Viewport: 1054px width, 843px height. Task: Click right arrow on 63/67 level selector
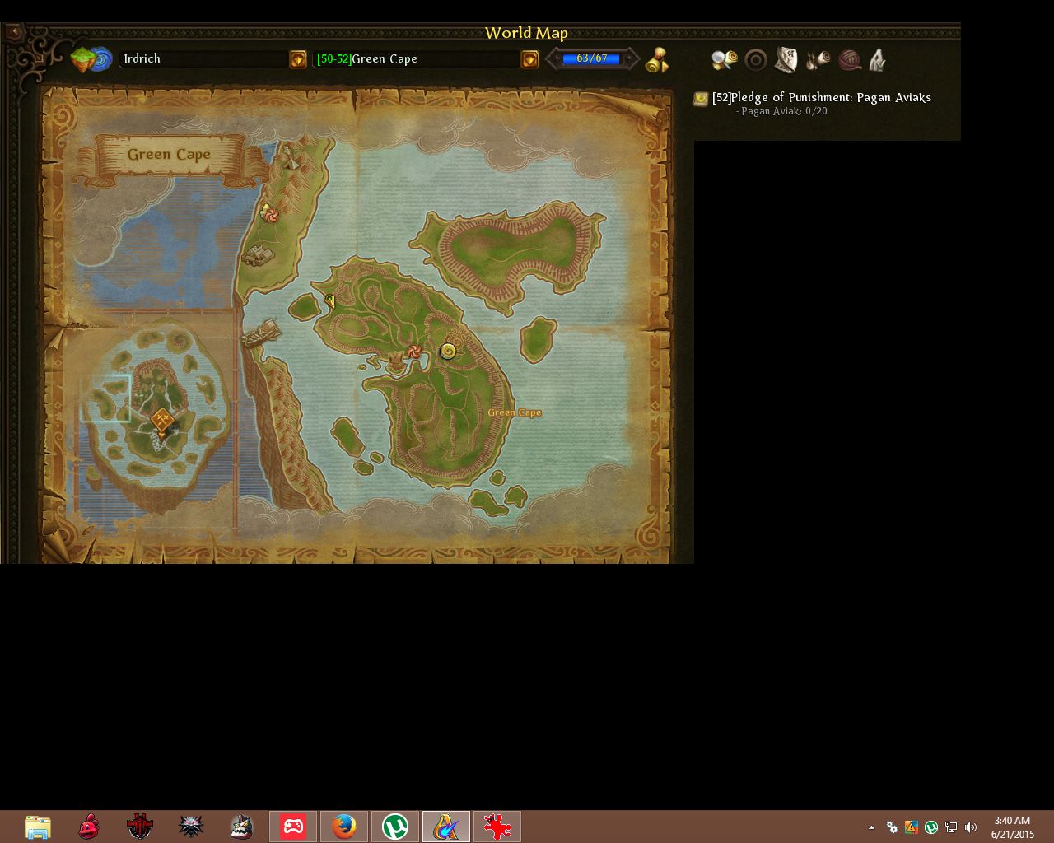(630, 59)
